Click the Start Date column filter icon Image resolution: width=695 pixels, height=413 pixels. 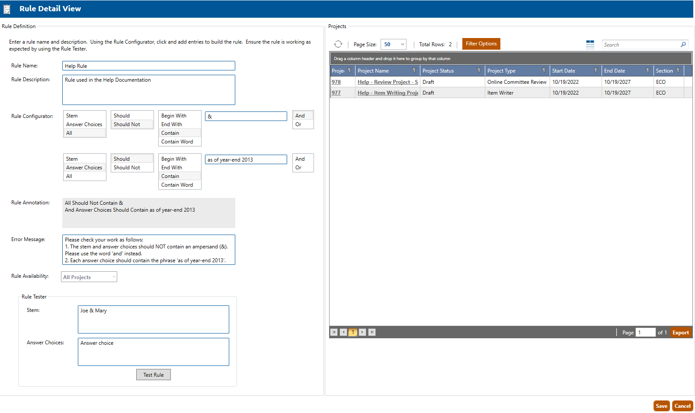596,70
